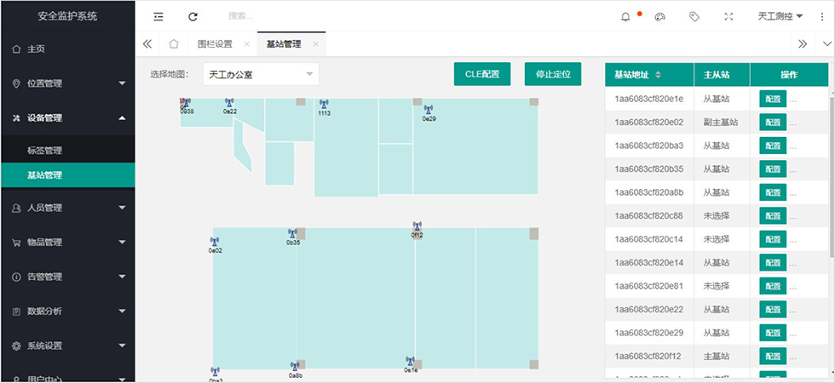Click the home tab icon
Image resolution: width=835 pixels, height=383 pixels.
(173, 44)
